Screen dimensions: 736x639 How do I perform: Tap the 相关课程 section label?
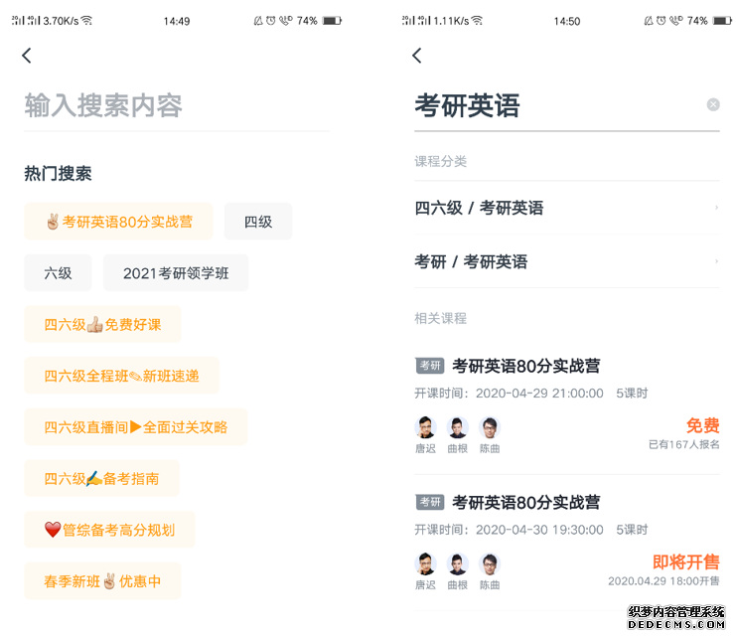tap(440, 318)
